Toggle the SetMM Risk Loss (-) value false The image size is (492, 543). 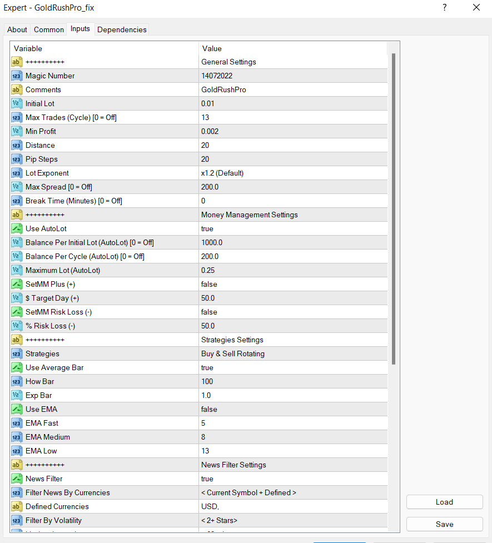click(x=293, y=312)
